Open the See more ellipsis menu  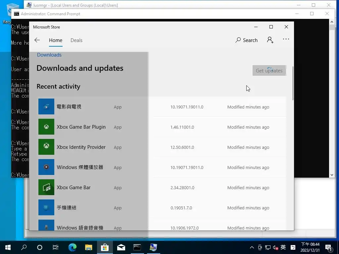(x=286, y=39)
